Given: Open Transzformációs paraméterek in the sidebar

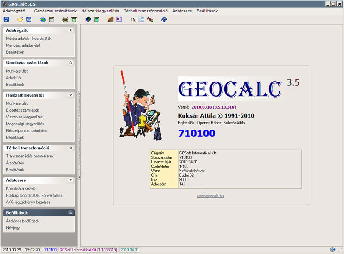Looking at the screenshot, I should coord(30,156).
